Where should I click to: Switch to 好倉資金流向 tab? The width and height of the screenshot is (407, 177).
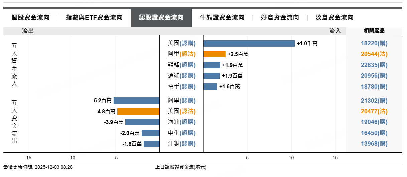pos(280,18)
